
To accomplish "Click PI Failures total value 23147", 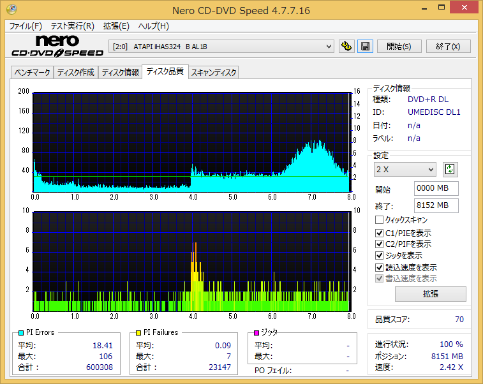I will [x=219, y=367].
